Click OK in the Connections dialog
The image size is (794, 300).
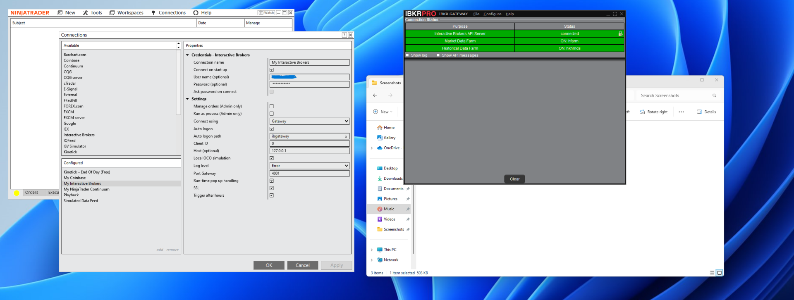point(269,265)
